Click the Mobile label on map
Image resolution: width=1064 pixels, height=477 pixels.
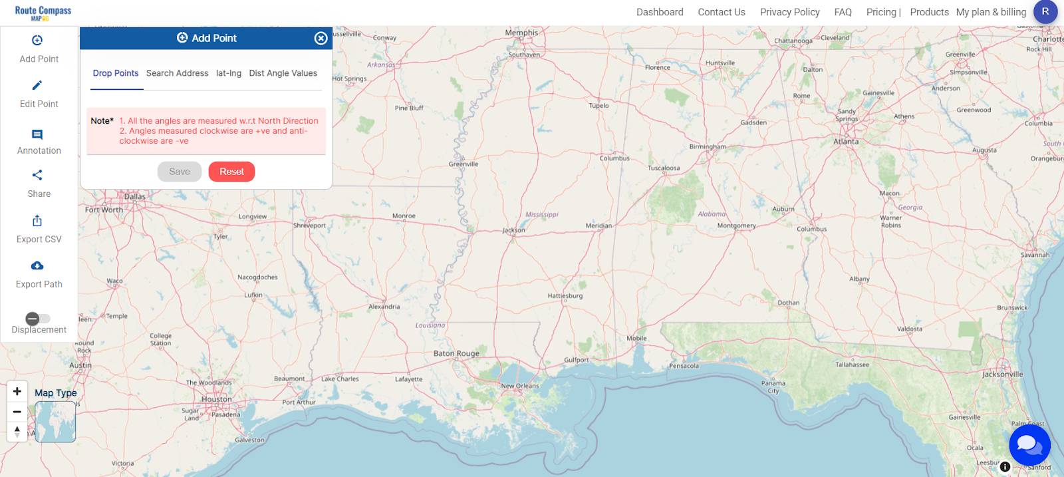pyautogui.click(x=636, y=338)
